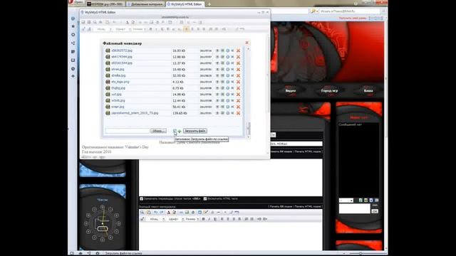Screen dimensions: 456x256
Task: Click redo arrow in lower editor toolbar
Action: point(162,213)
